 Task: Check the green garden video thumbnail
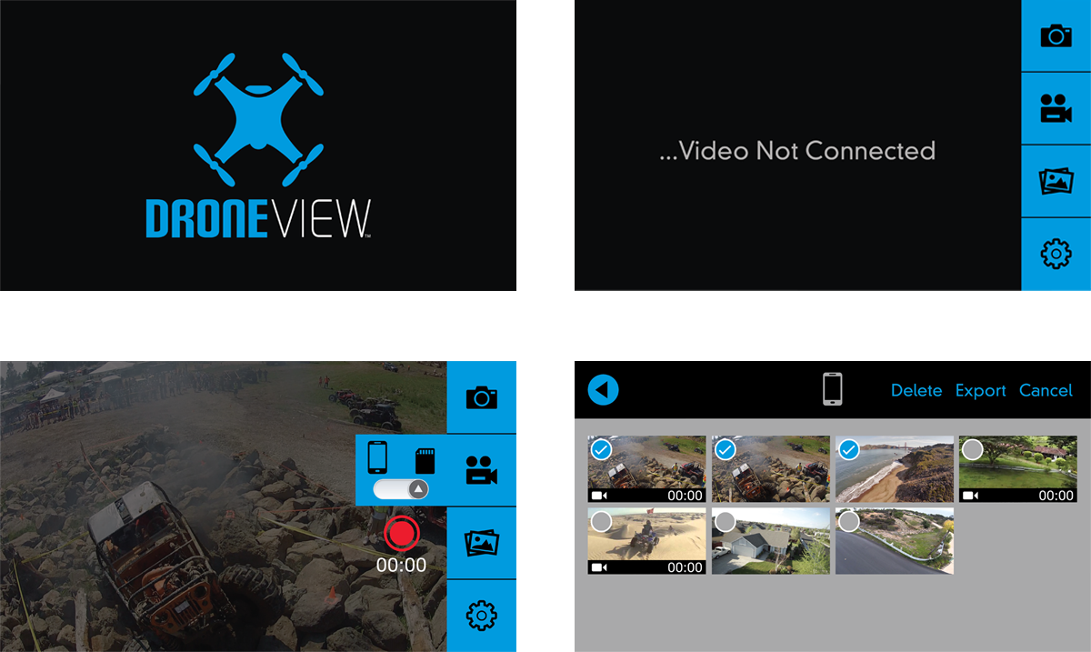[x=972, y=450]
